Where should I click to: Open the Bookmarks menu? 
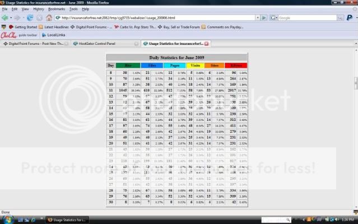tap(57, 9)
